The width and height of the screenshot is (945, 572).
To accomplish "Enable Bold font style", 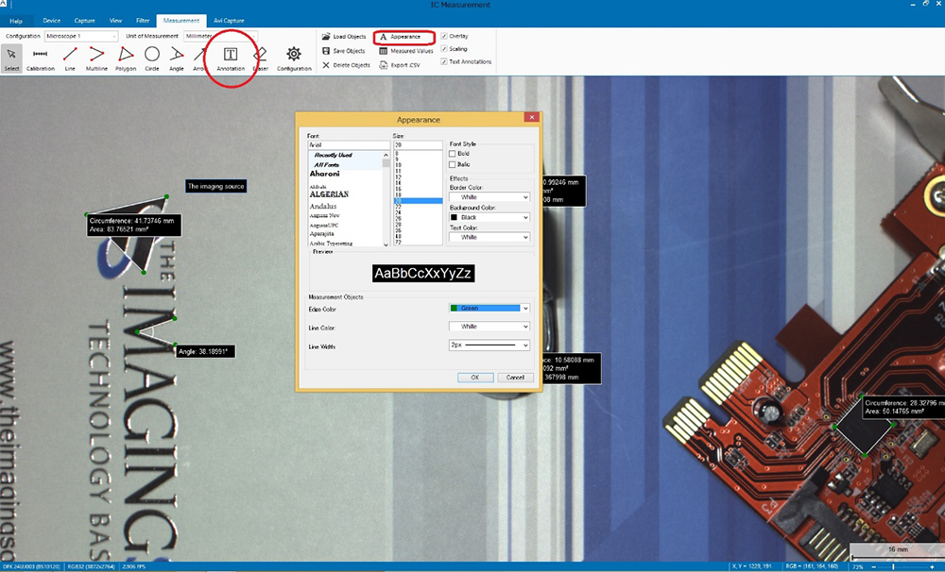I will pos(452,154).
